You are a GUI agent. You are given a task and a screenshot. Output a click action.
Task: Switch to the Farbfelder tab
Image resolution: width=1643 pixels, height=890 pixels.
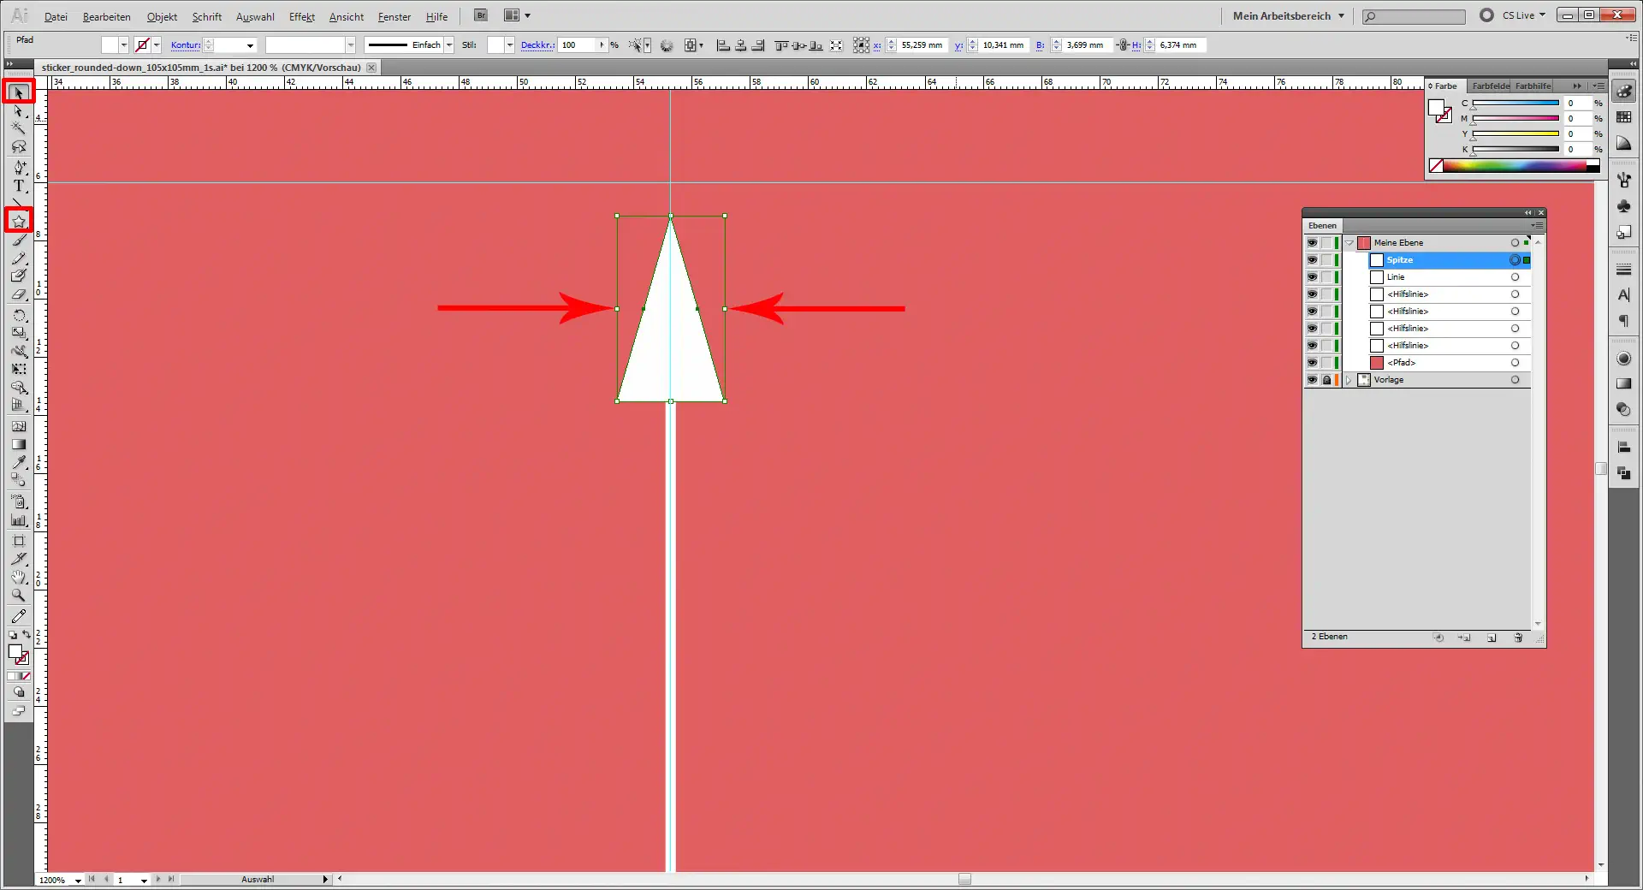pyautogui.click(x=1490, y=86)
